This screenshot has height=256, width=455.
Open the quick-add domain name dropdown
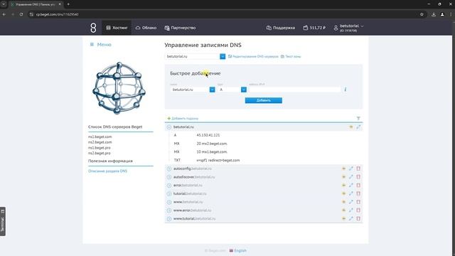[x=212, y=90]
